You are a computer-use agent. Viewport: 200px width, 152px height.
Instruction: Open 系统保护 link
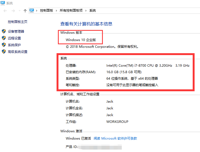pos(14,45)
